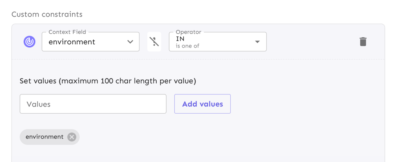This screenshot has width=397, height=162.
Task: Click the Custom constraints heading
Action: coord(47,14)
